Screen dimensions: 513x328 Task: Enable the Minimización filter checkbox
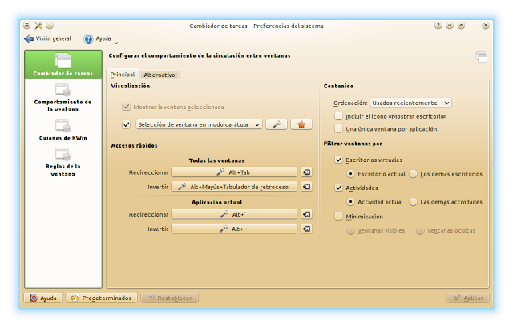pyautogui.click(x=339, y=216)
